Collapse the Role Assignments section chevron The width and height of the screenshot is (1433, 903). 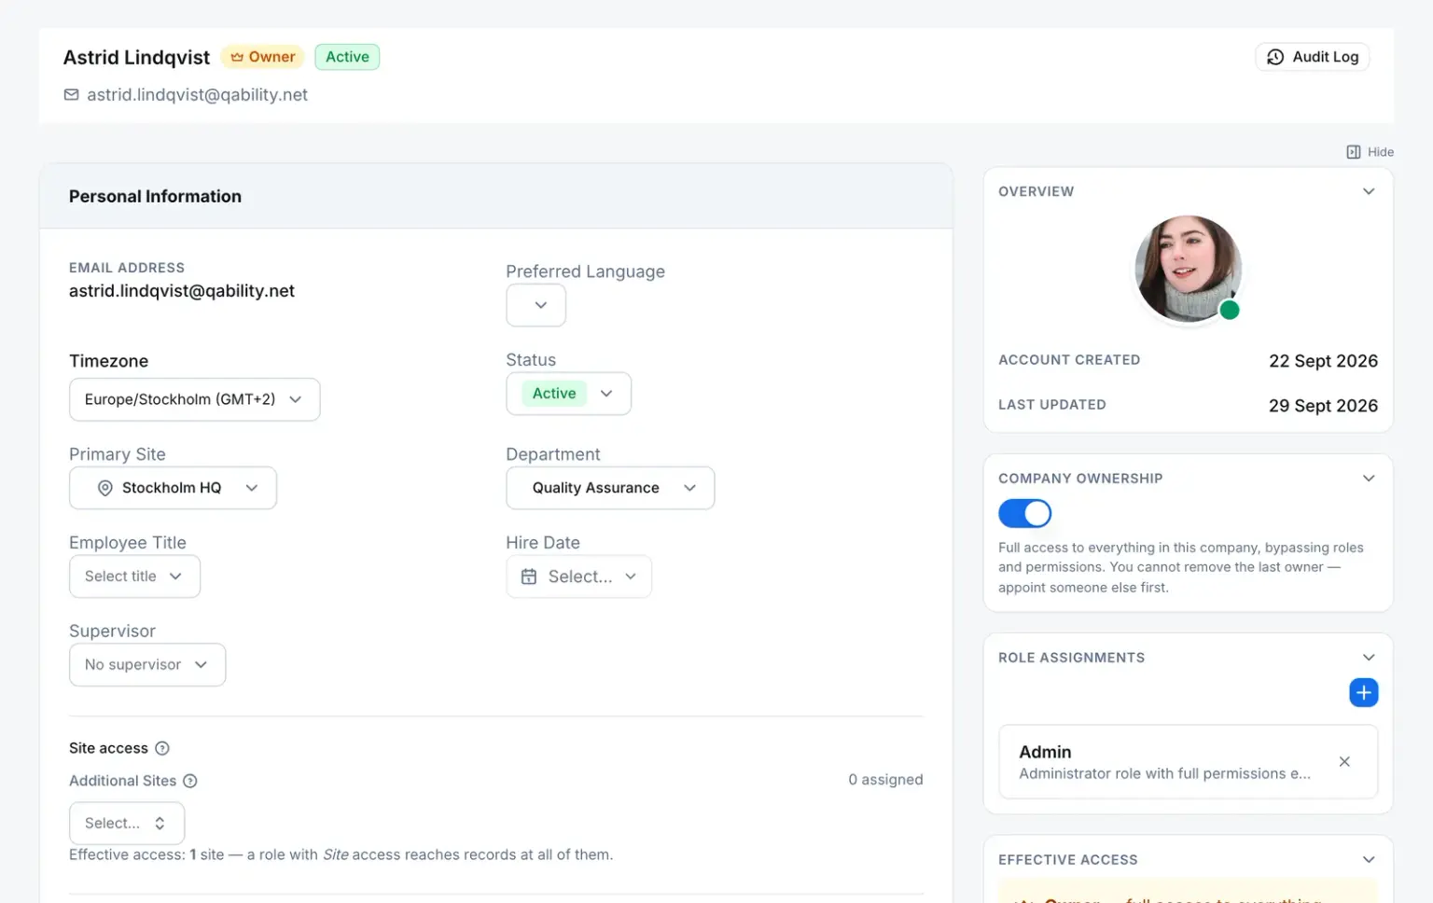pos(1369,658)
